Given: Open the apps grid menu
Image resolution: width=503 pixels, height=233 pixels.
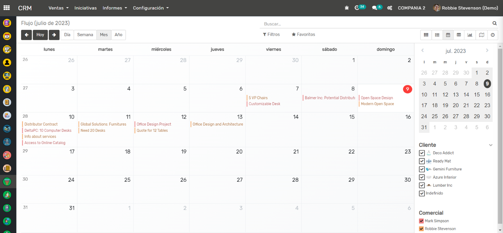Looking at the screenshot, I should tap(7, 8).
